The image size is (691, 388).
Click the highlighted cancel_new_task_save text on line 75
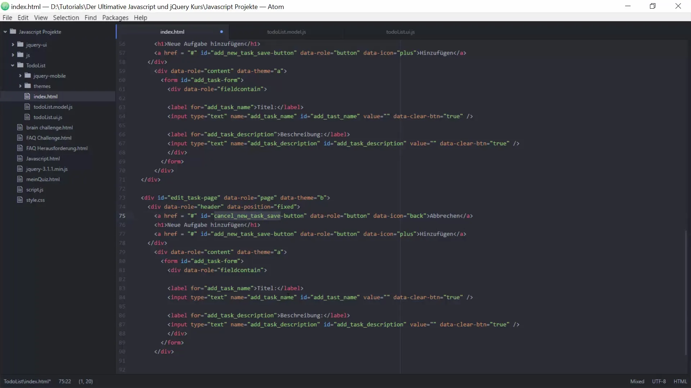(x=247, y=216)
